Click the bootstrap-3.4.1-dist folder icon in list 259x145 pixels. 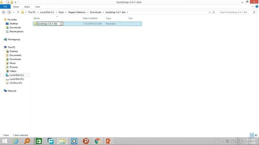35,24
